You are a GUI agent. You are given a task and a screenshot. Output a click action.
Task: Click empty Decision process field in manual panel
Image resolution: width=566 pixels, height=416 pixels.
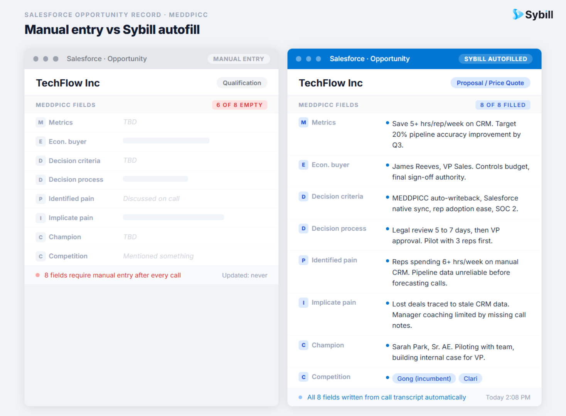[155, 179]
